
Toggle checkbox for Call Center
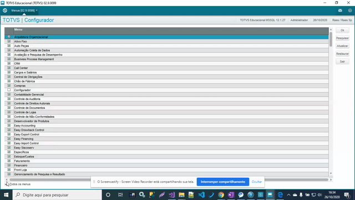(9, 68)
